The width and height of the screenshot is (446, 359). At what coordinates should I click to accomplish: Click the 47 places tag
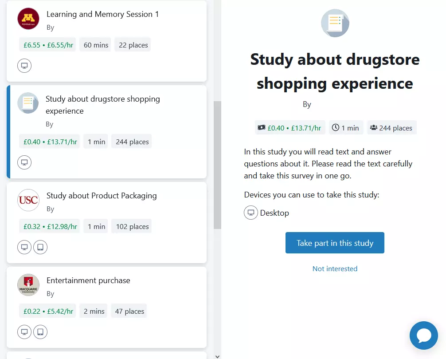pos(129,312)
